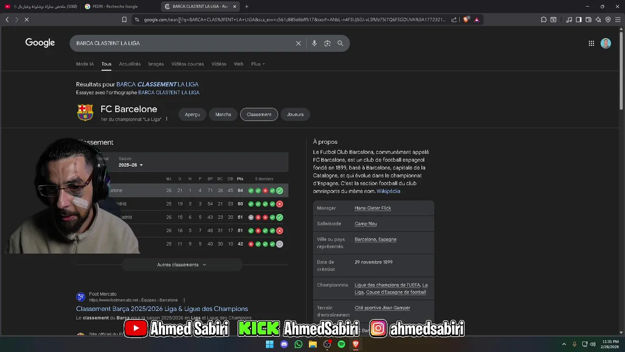Open WhatsApp from the taskbar
Image resolution: width=625 pixels, height=352 pixels.
pos(298,345)
